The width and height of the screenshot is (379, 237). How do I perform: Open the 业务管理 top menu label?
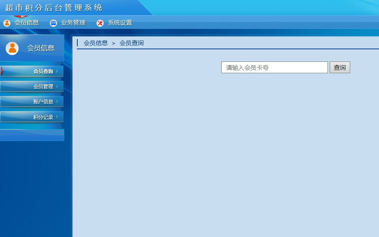tap(73, 23)
